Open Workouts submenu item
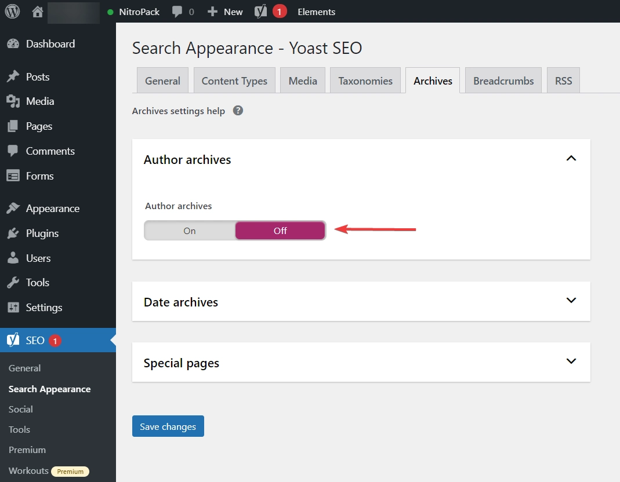620x482 pixels. pyautogui.click(x=28, y=470)
